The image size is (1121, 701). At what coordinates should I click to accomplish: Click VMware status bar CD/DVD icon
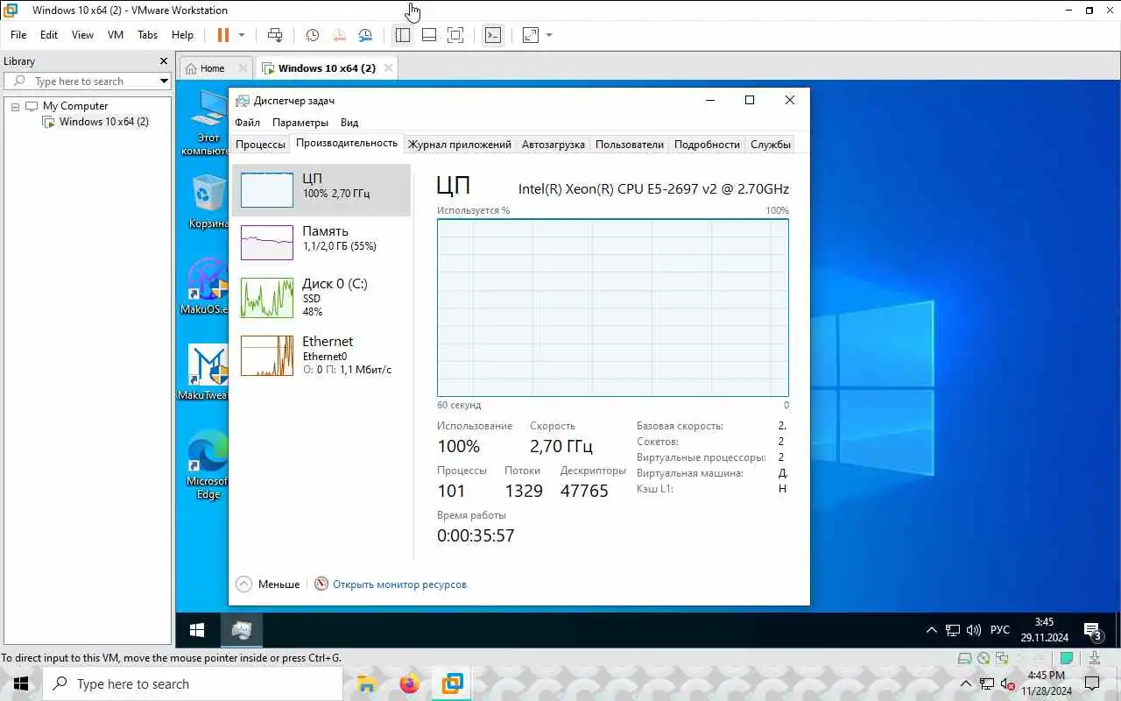984,659
